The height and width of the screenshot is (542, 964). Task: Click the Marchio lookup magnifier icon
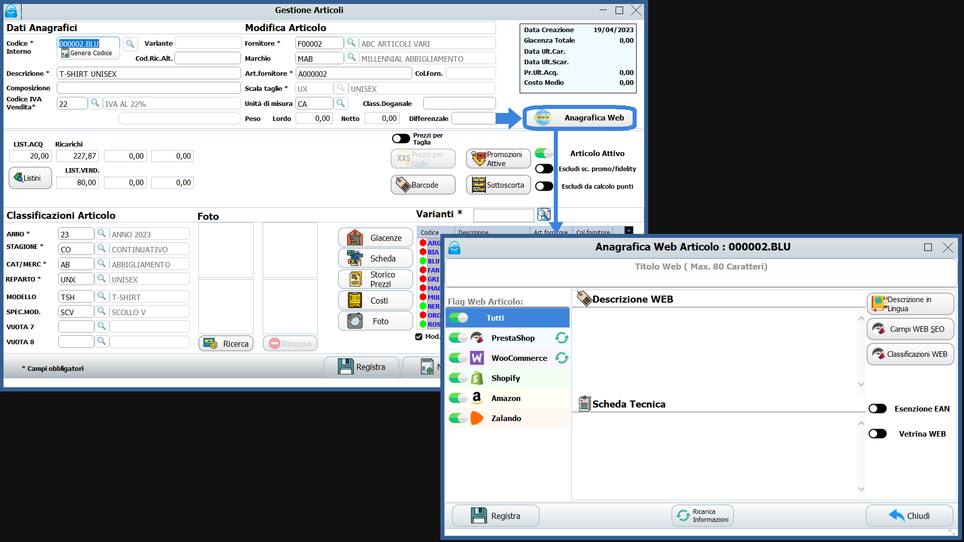[x=351, y=58]
